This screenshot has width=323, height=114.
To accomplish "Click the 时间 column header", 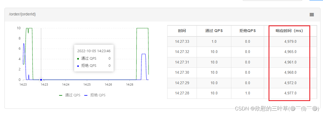I will 182,31.
